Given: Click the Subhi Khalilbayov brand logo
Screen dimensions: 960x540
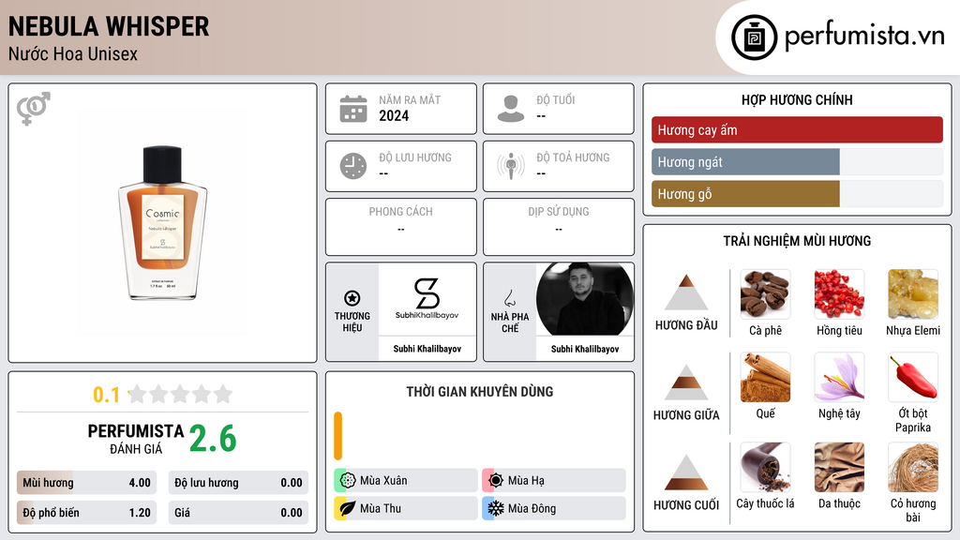Looking at the screenshot, I should (x=427, y=299).
